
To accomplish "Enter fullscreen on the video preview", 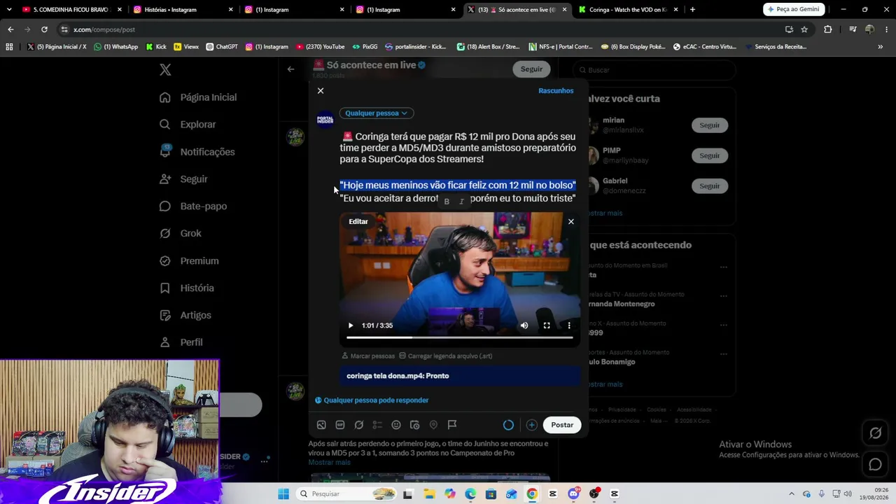I will tap(547, 325).
